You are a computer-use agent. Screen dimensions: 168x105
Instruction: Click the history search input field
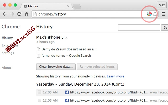click(139, 28)
